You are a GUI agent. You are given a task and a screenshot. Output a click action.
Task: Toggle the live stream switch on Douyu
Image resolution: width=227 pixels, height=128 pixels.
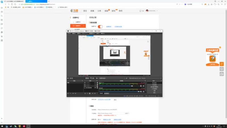pyautogui.click(x=100, y=26)
